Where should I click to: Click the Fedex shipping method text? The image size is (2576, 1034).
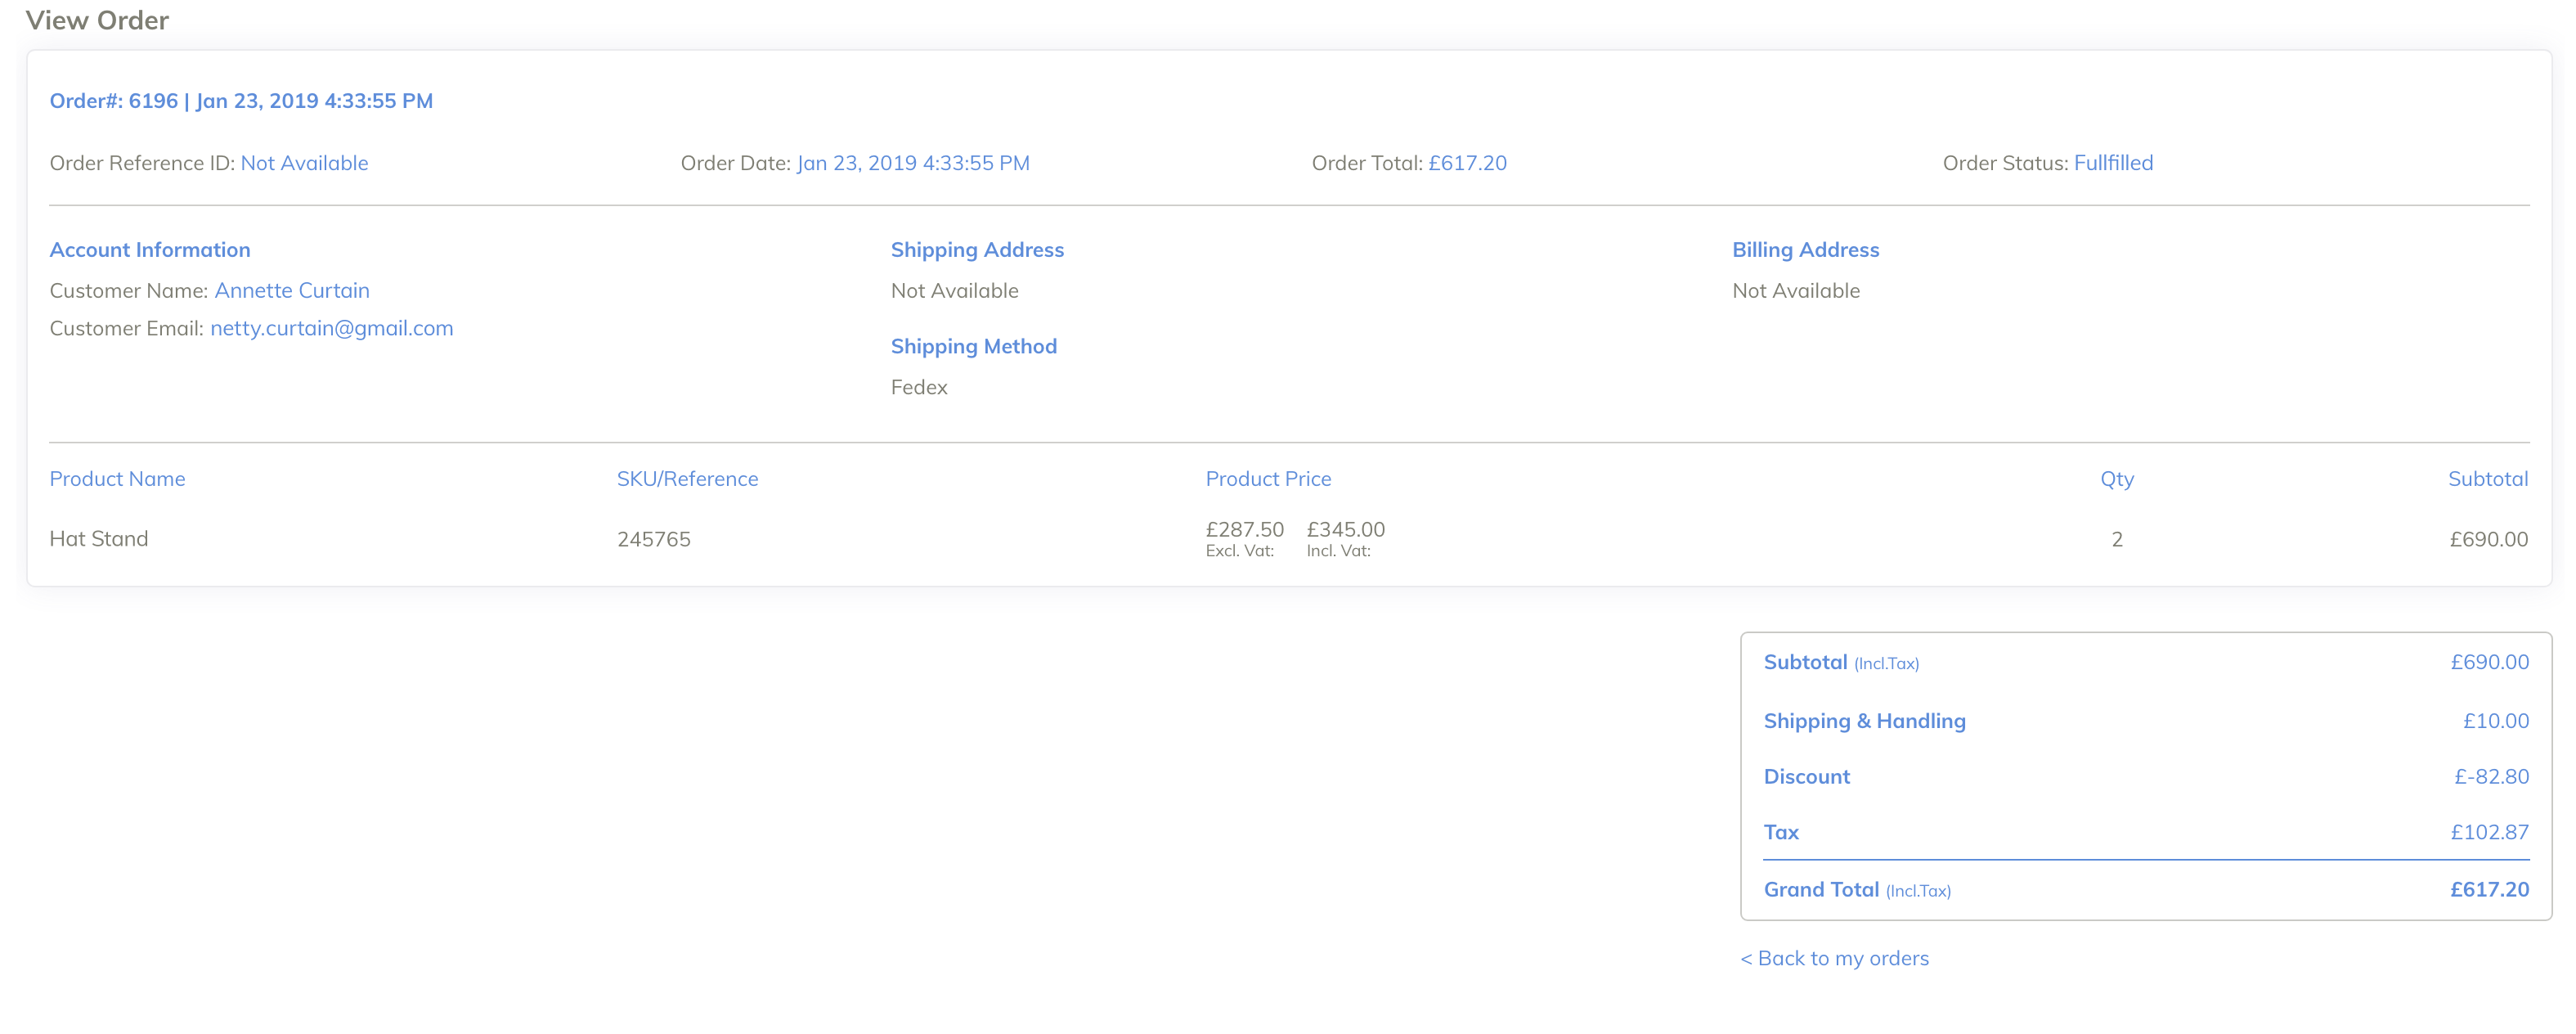click(918, 387)
